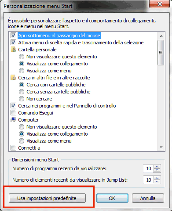The width and height of the screenshot is (172, 211).
Task: Select Non visualizzare questo elemento under Cartella personale
Action: point(22,57)
